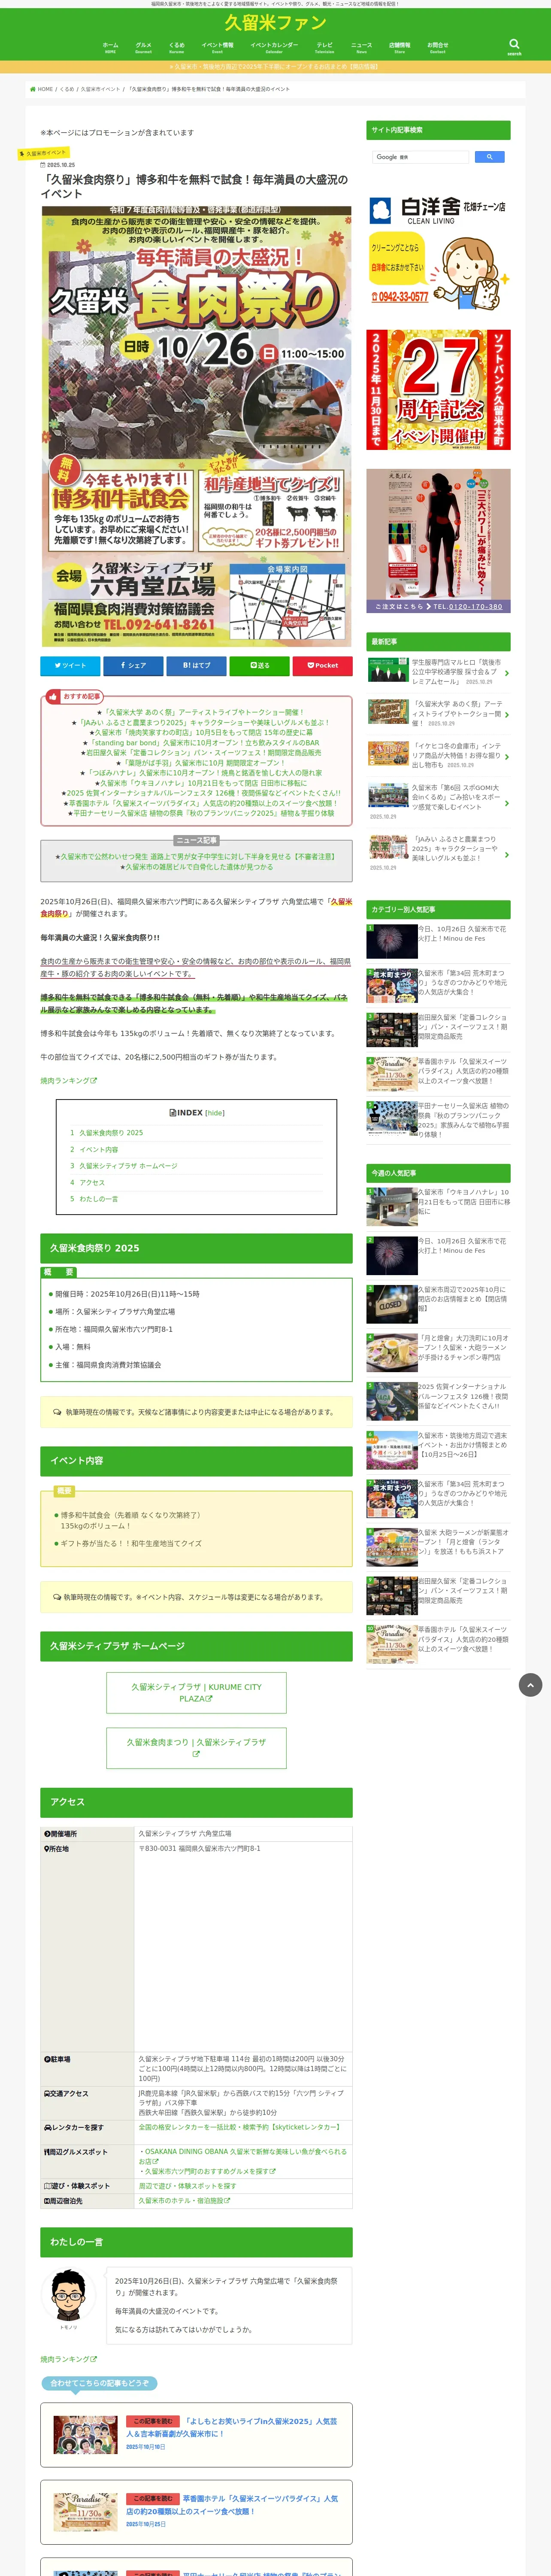551x2576 pixels.
Task: Click chevron beside 久留米大学 あのく祭 article
Action: coord(506,714)
